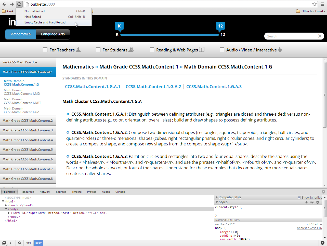Click the DevTools search magnifier icon
327x246 pixels.
[20, 243]
